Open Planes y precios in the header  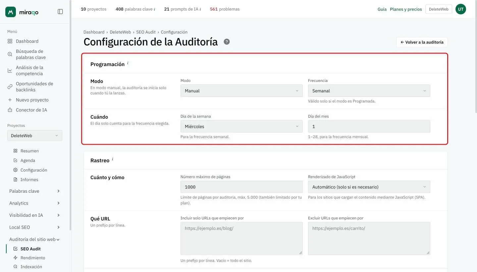tap(406, 9)
